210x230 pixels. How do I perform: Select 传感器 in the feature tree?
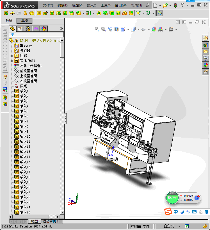pyautogui.click(x=25, y=51)
